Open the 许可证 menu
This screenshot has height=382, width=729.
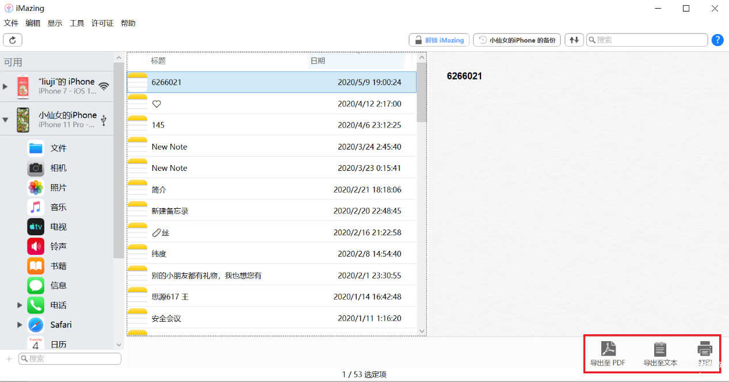pos(102,23)
